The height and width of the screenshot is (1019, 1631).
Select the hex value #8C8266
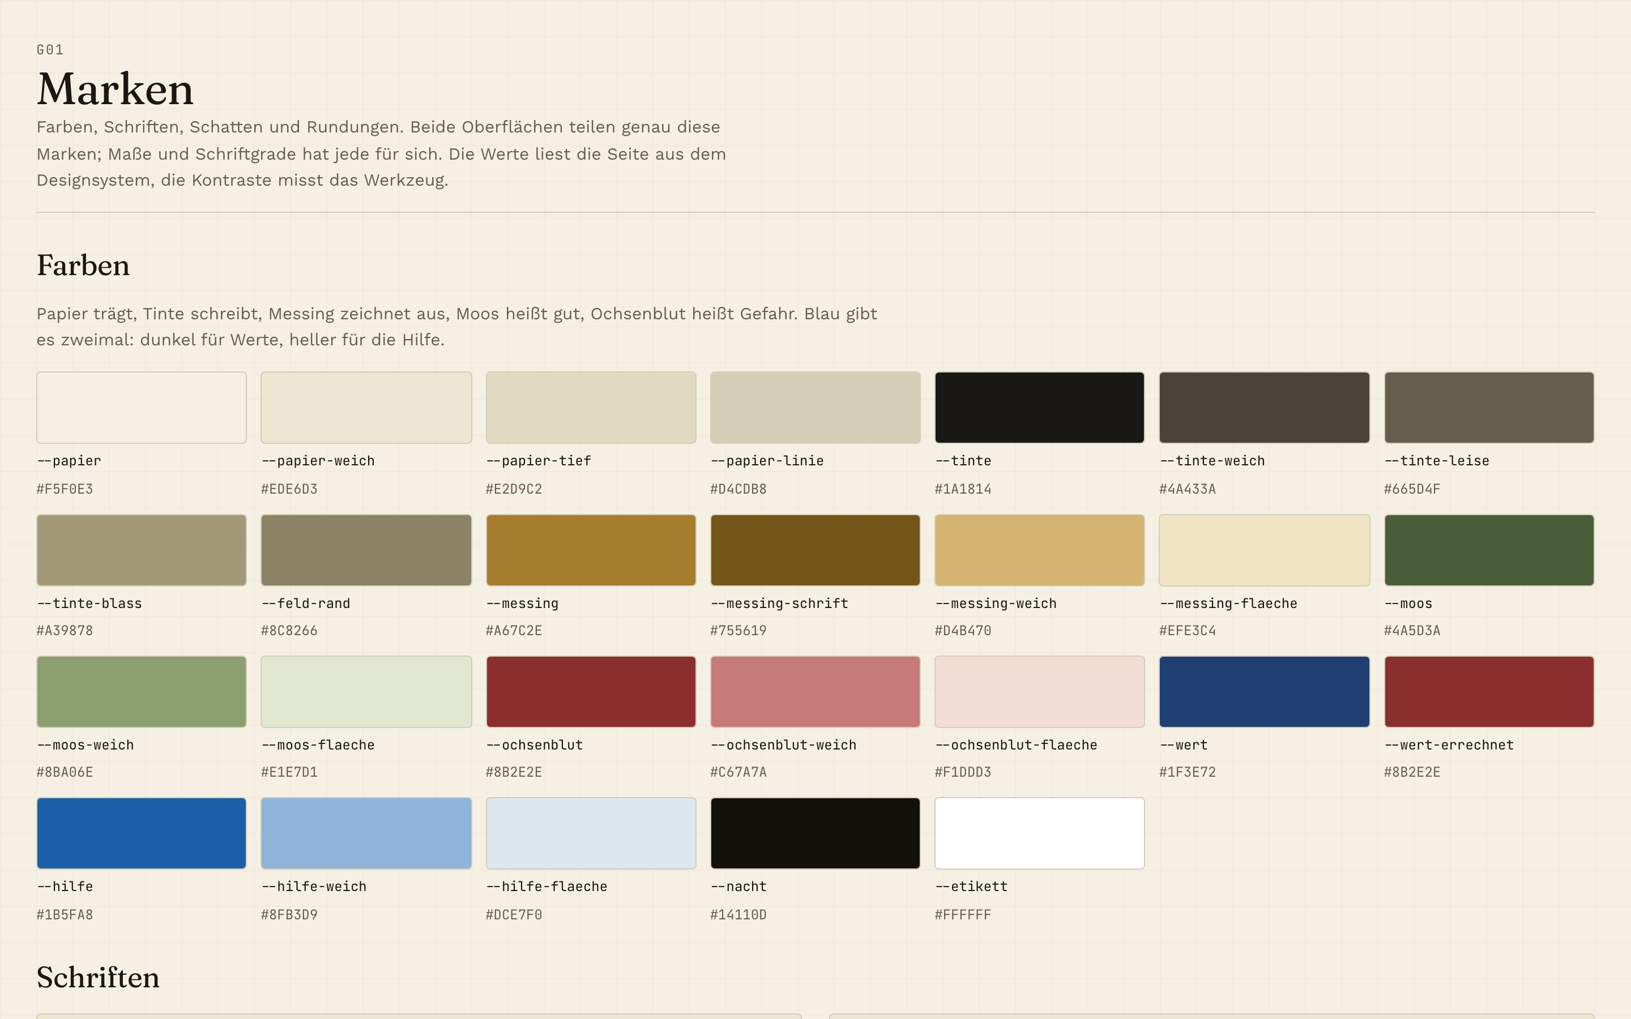pos(289,631)
